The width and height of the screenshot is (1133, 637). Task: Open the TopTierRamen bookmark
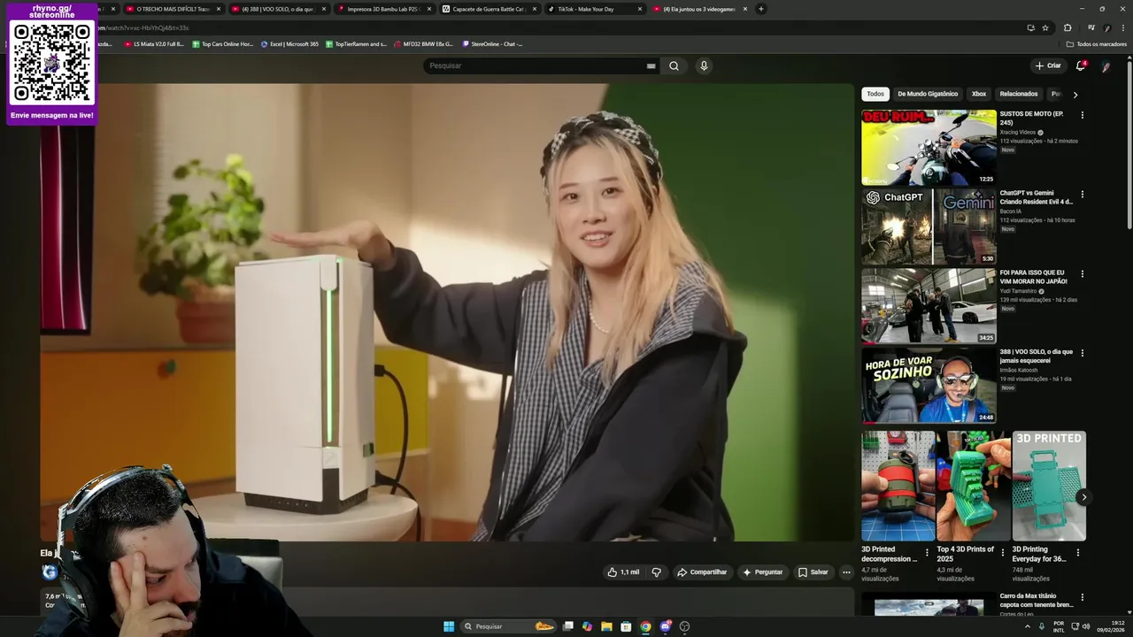pos(356,43)
